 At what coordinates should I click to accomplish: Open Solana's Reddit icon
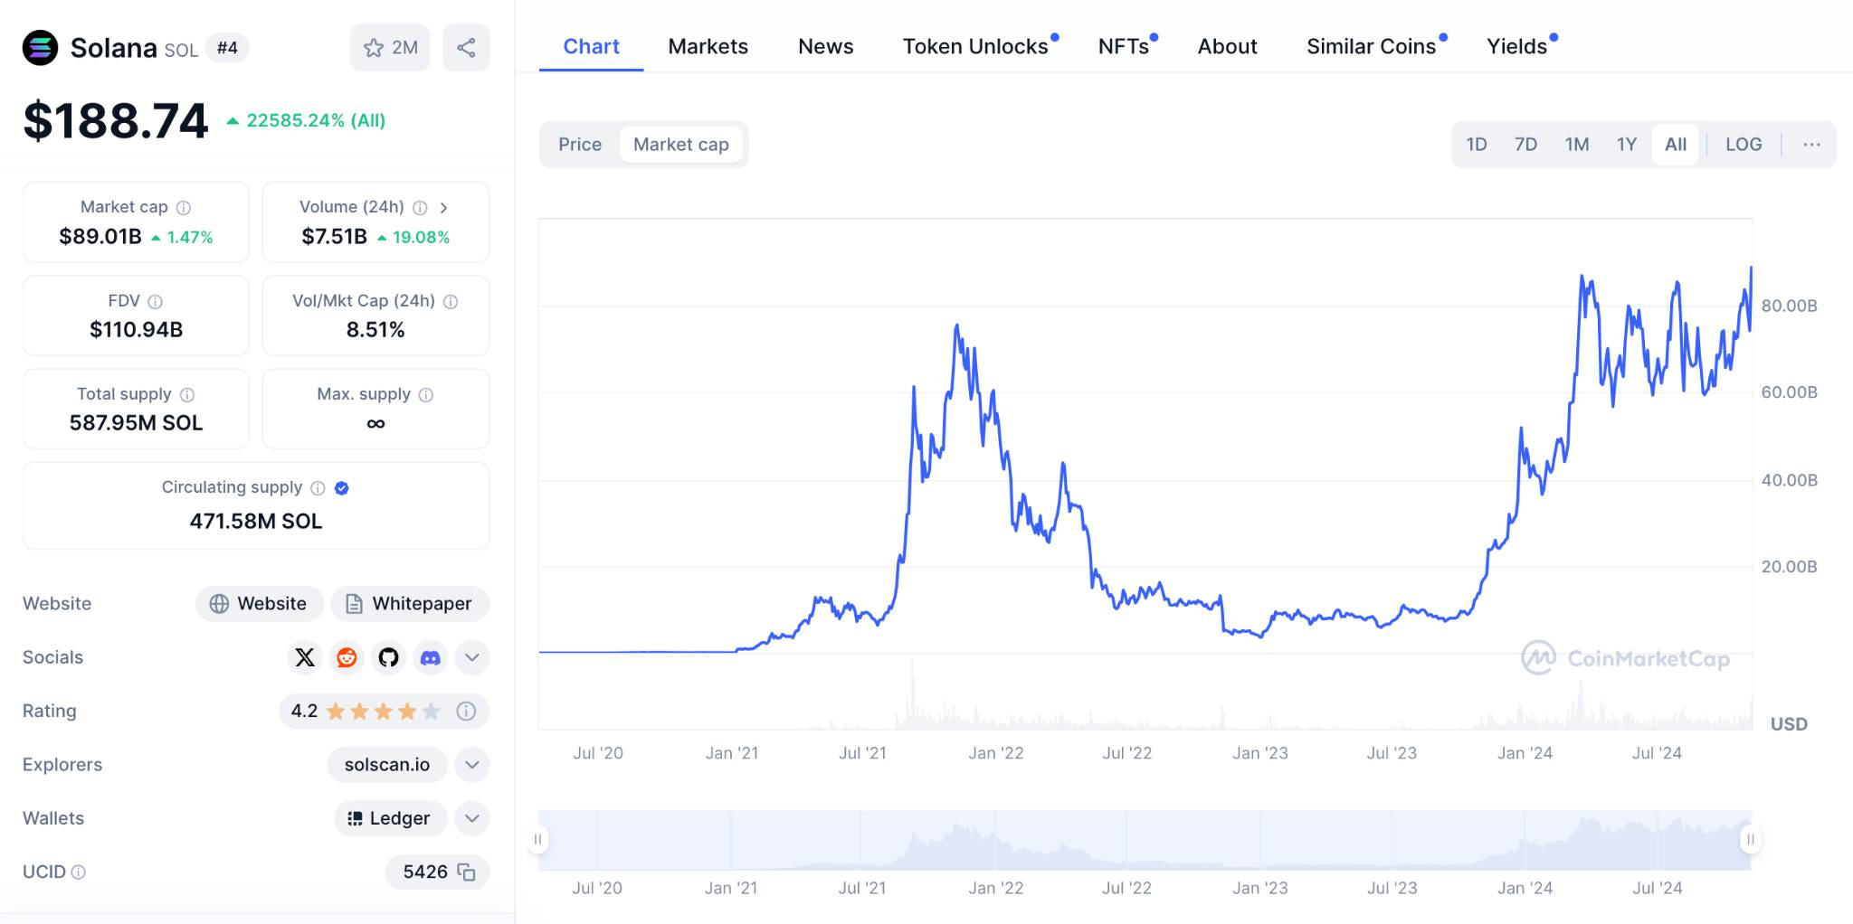tap(347, 657)
